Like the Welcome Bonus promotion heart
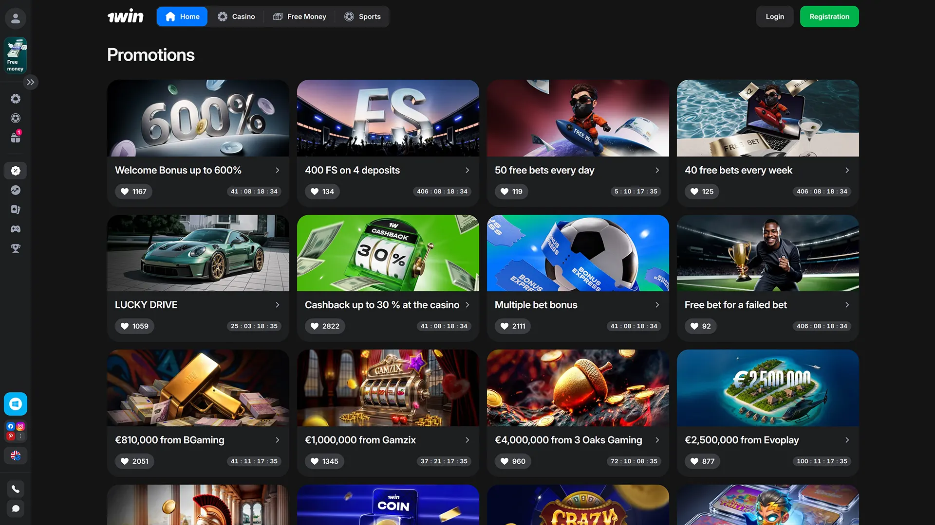Screen dimensions: 935x525 click(125, 192)
